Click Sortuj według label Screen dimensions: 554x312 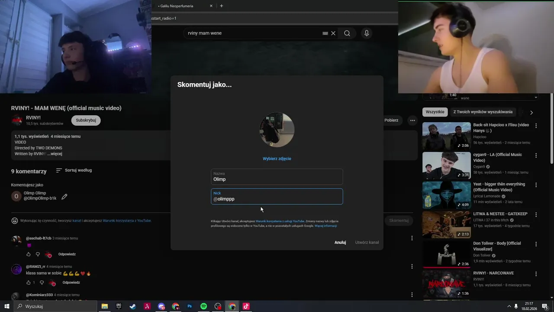pos(78,170)
